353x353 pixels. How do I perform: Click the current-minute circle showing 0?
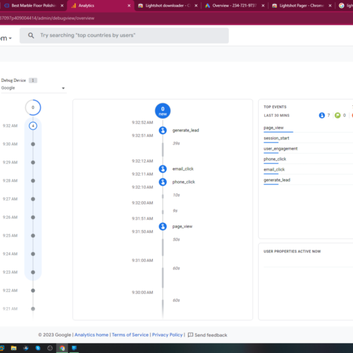(33, 107)
